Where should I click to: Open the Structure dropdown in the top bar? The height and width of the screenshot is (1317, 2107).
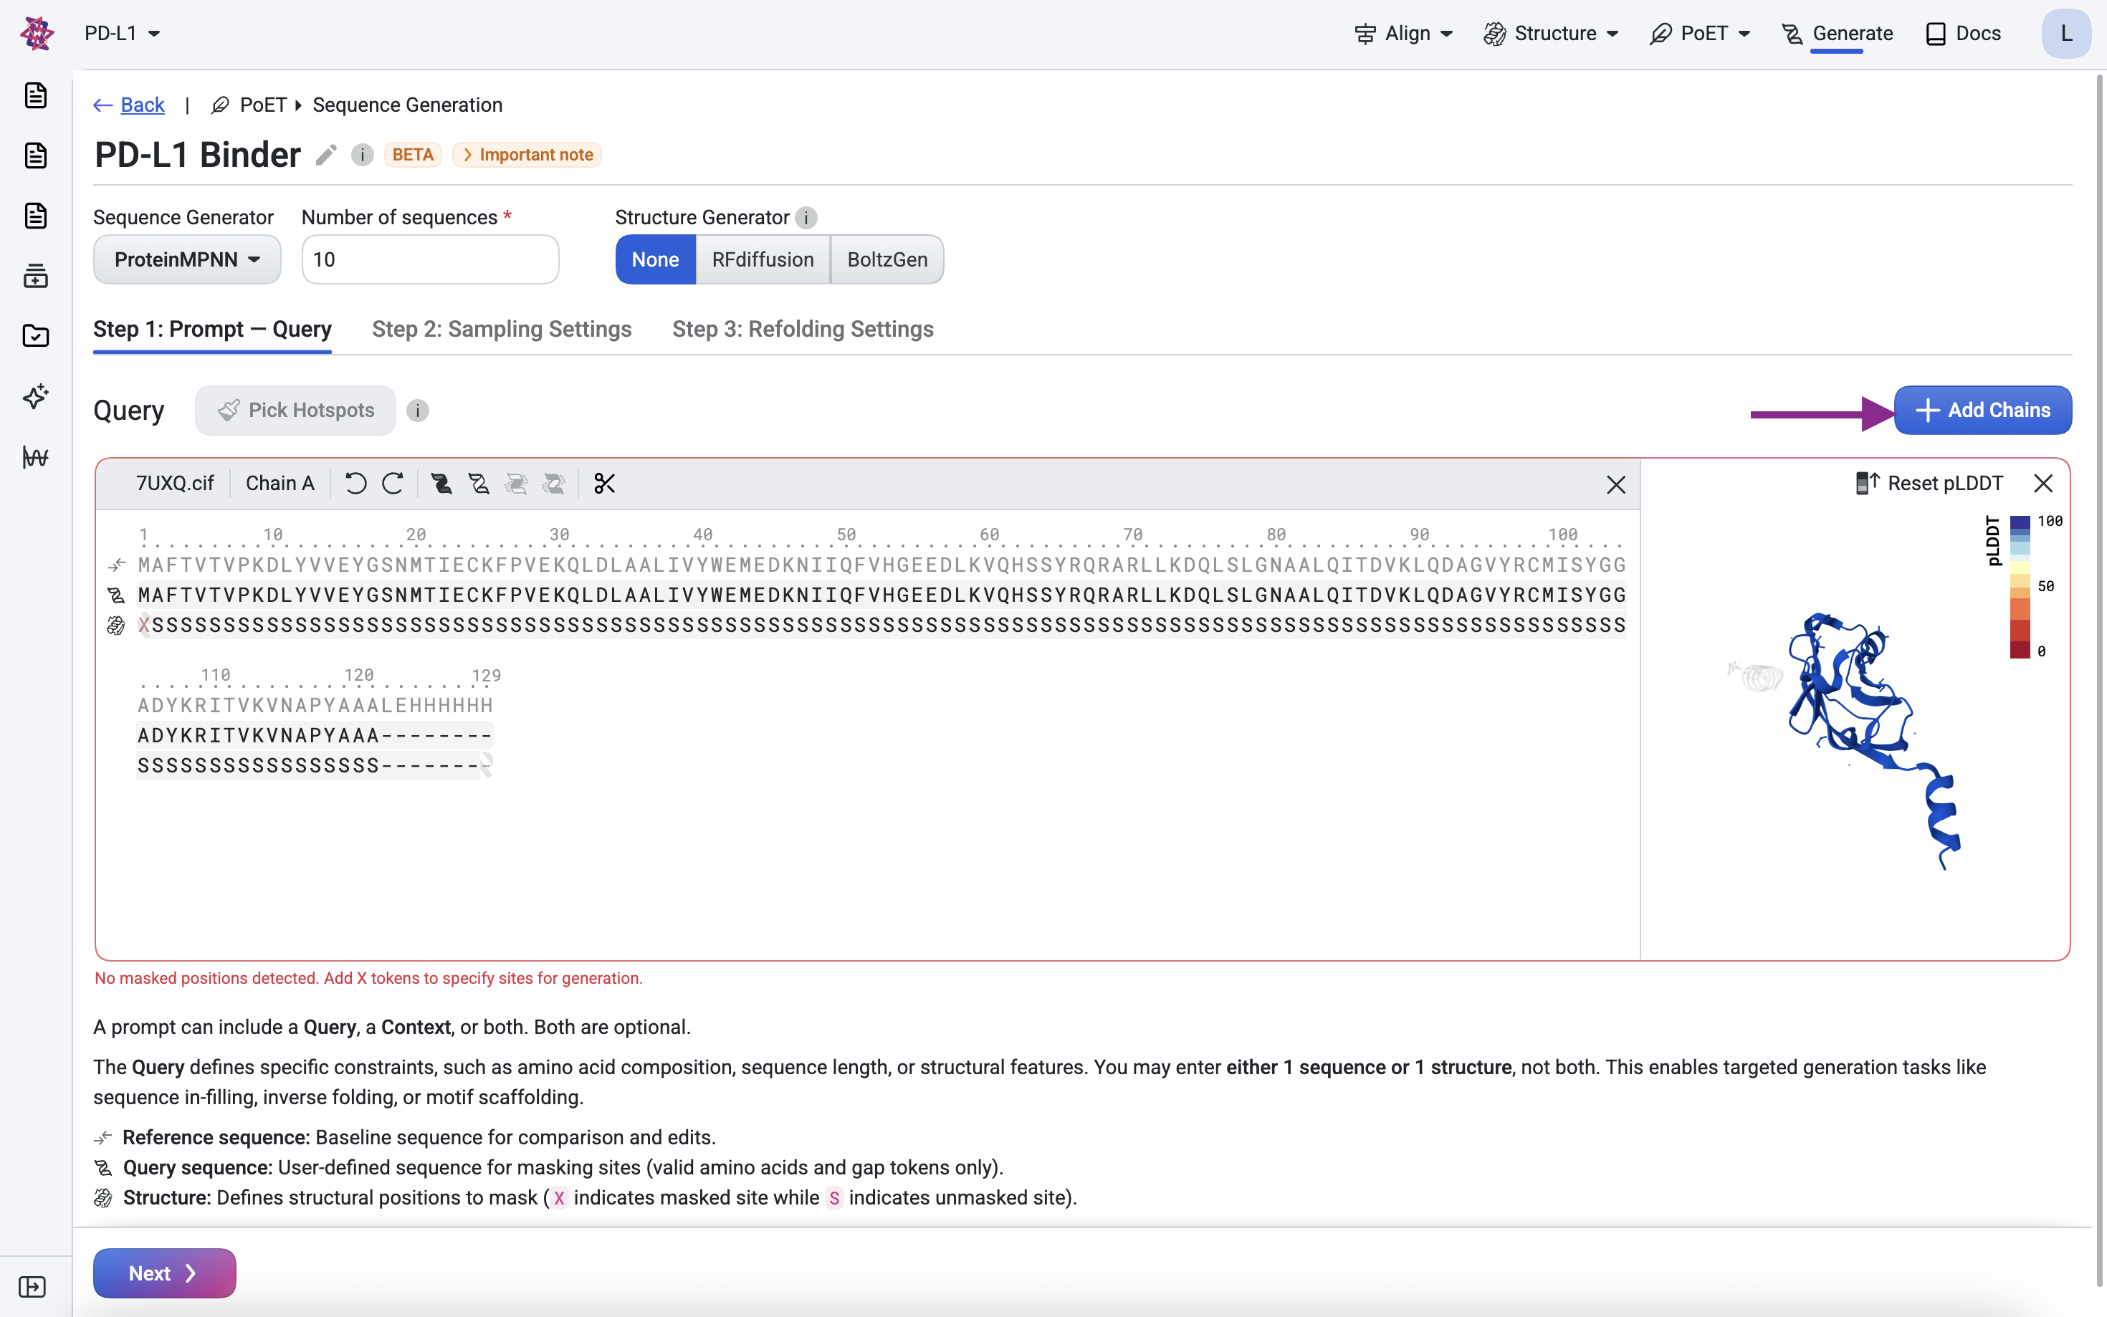click(1552, 33)
